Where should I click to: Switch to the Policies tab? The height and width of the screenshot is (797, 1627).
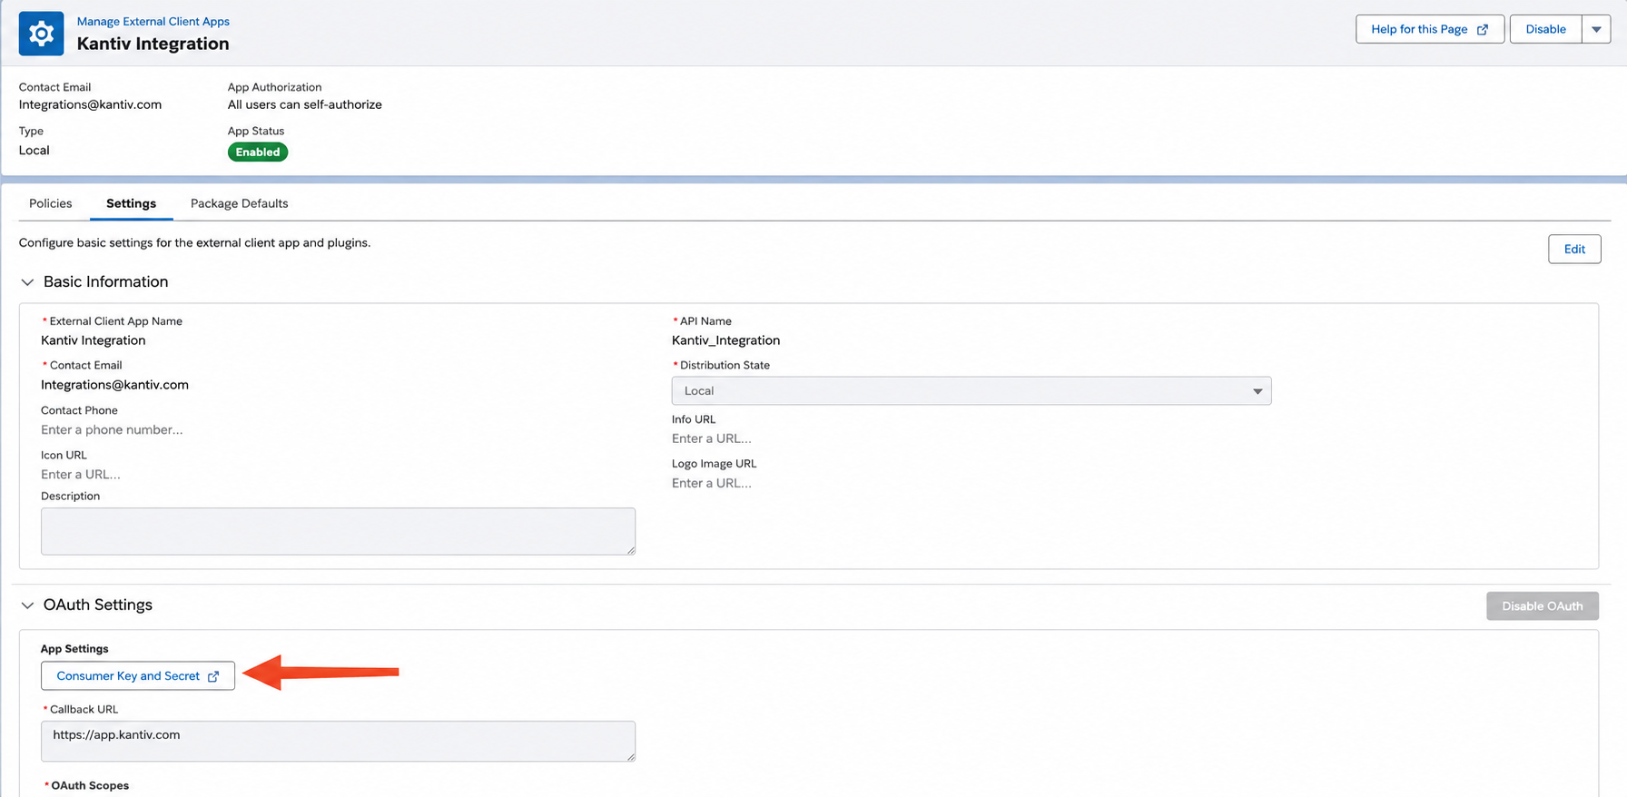pyautogui.click(x=51, y=203)
